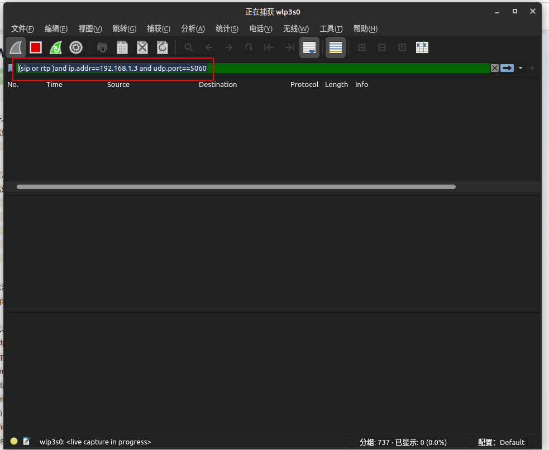Image resolution: width=549 pixels, height=450 pixels.
Task: Click the find packet magnifier icon
Action: pos(189,47)
